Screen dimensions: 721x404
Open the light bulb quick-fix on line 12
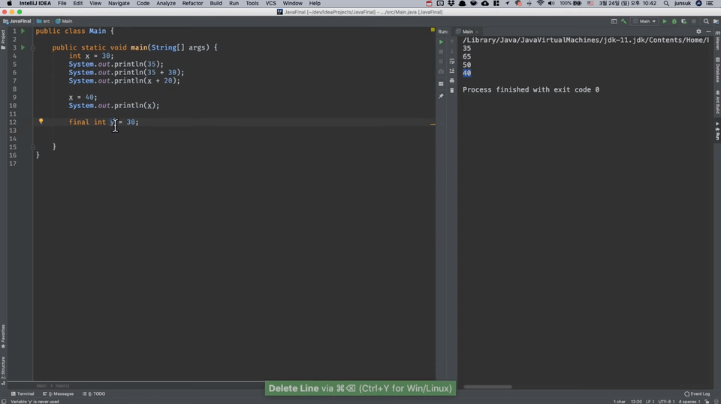click(x=41, y=122)
